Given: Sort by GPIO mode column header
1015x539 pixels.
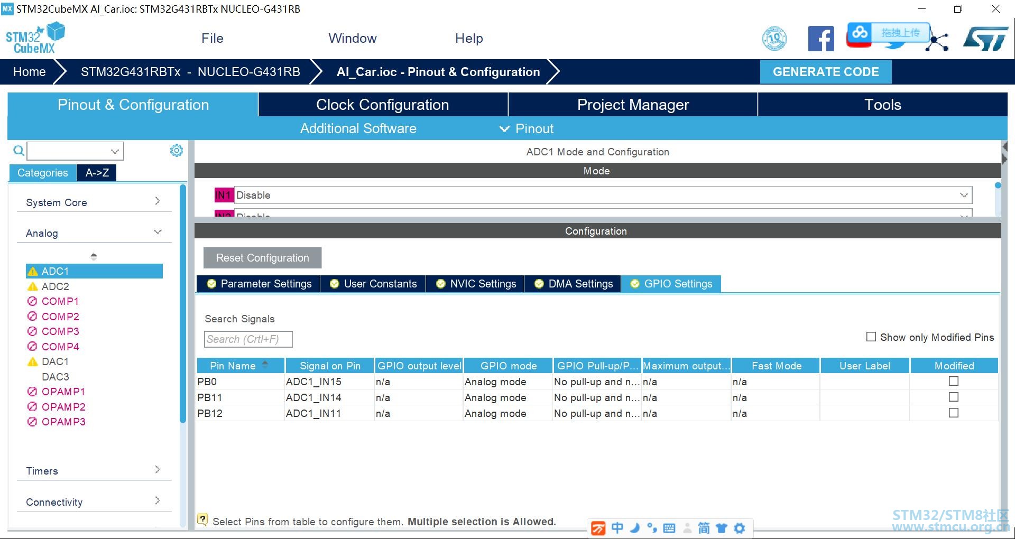Looking at the screenshot, I should (509, 366).
